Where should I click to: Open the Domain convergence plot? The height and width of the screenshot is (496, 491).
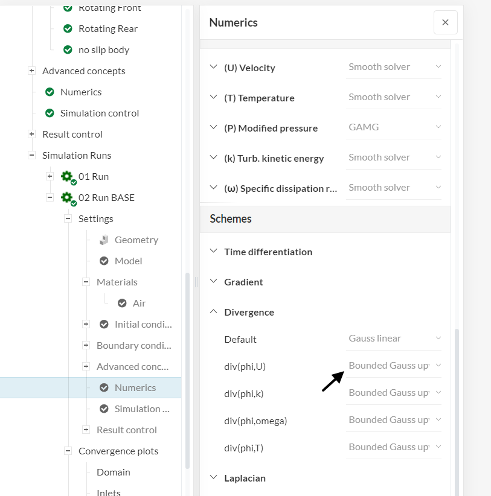(114, 472)
